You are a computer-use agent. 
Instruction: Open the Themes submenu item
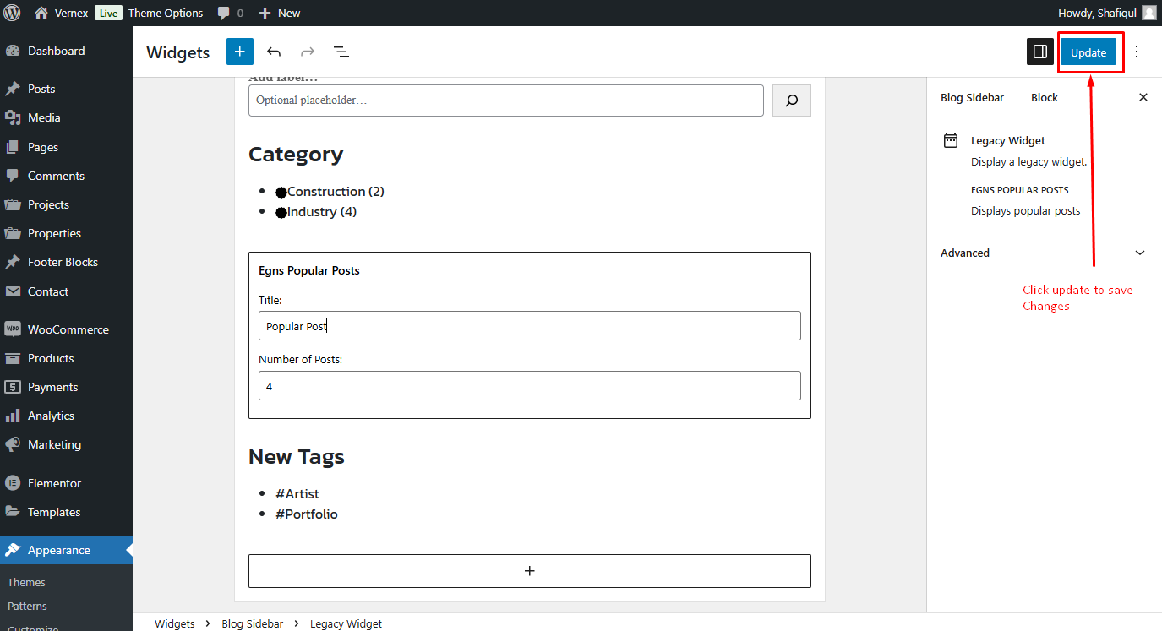[26, 582]
